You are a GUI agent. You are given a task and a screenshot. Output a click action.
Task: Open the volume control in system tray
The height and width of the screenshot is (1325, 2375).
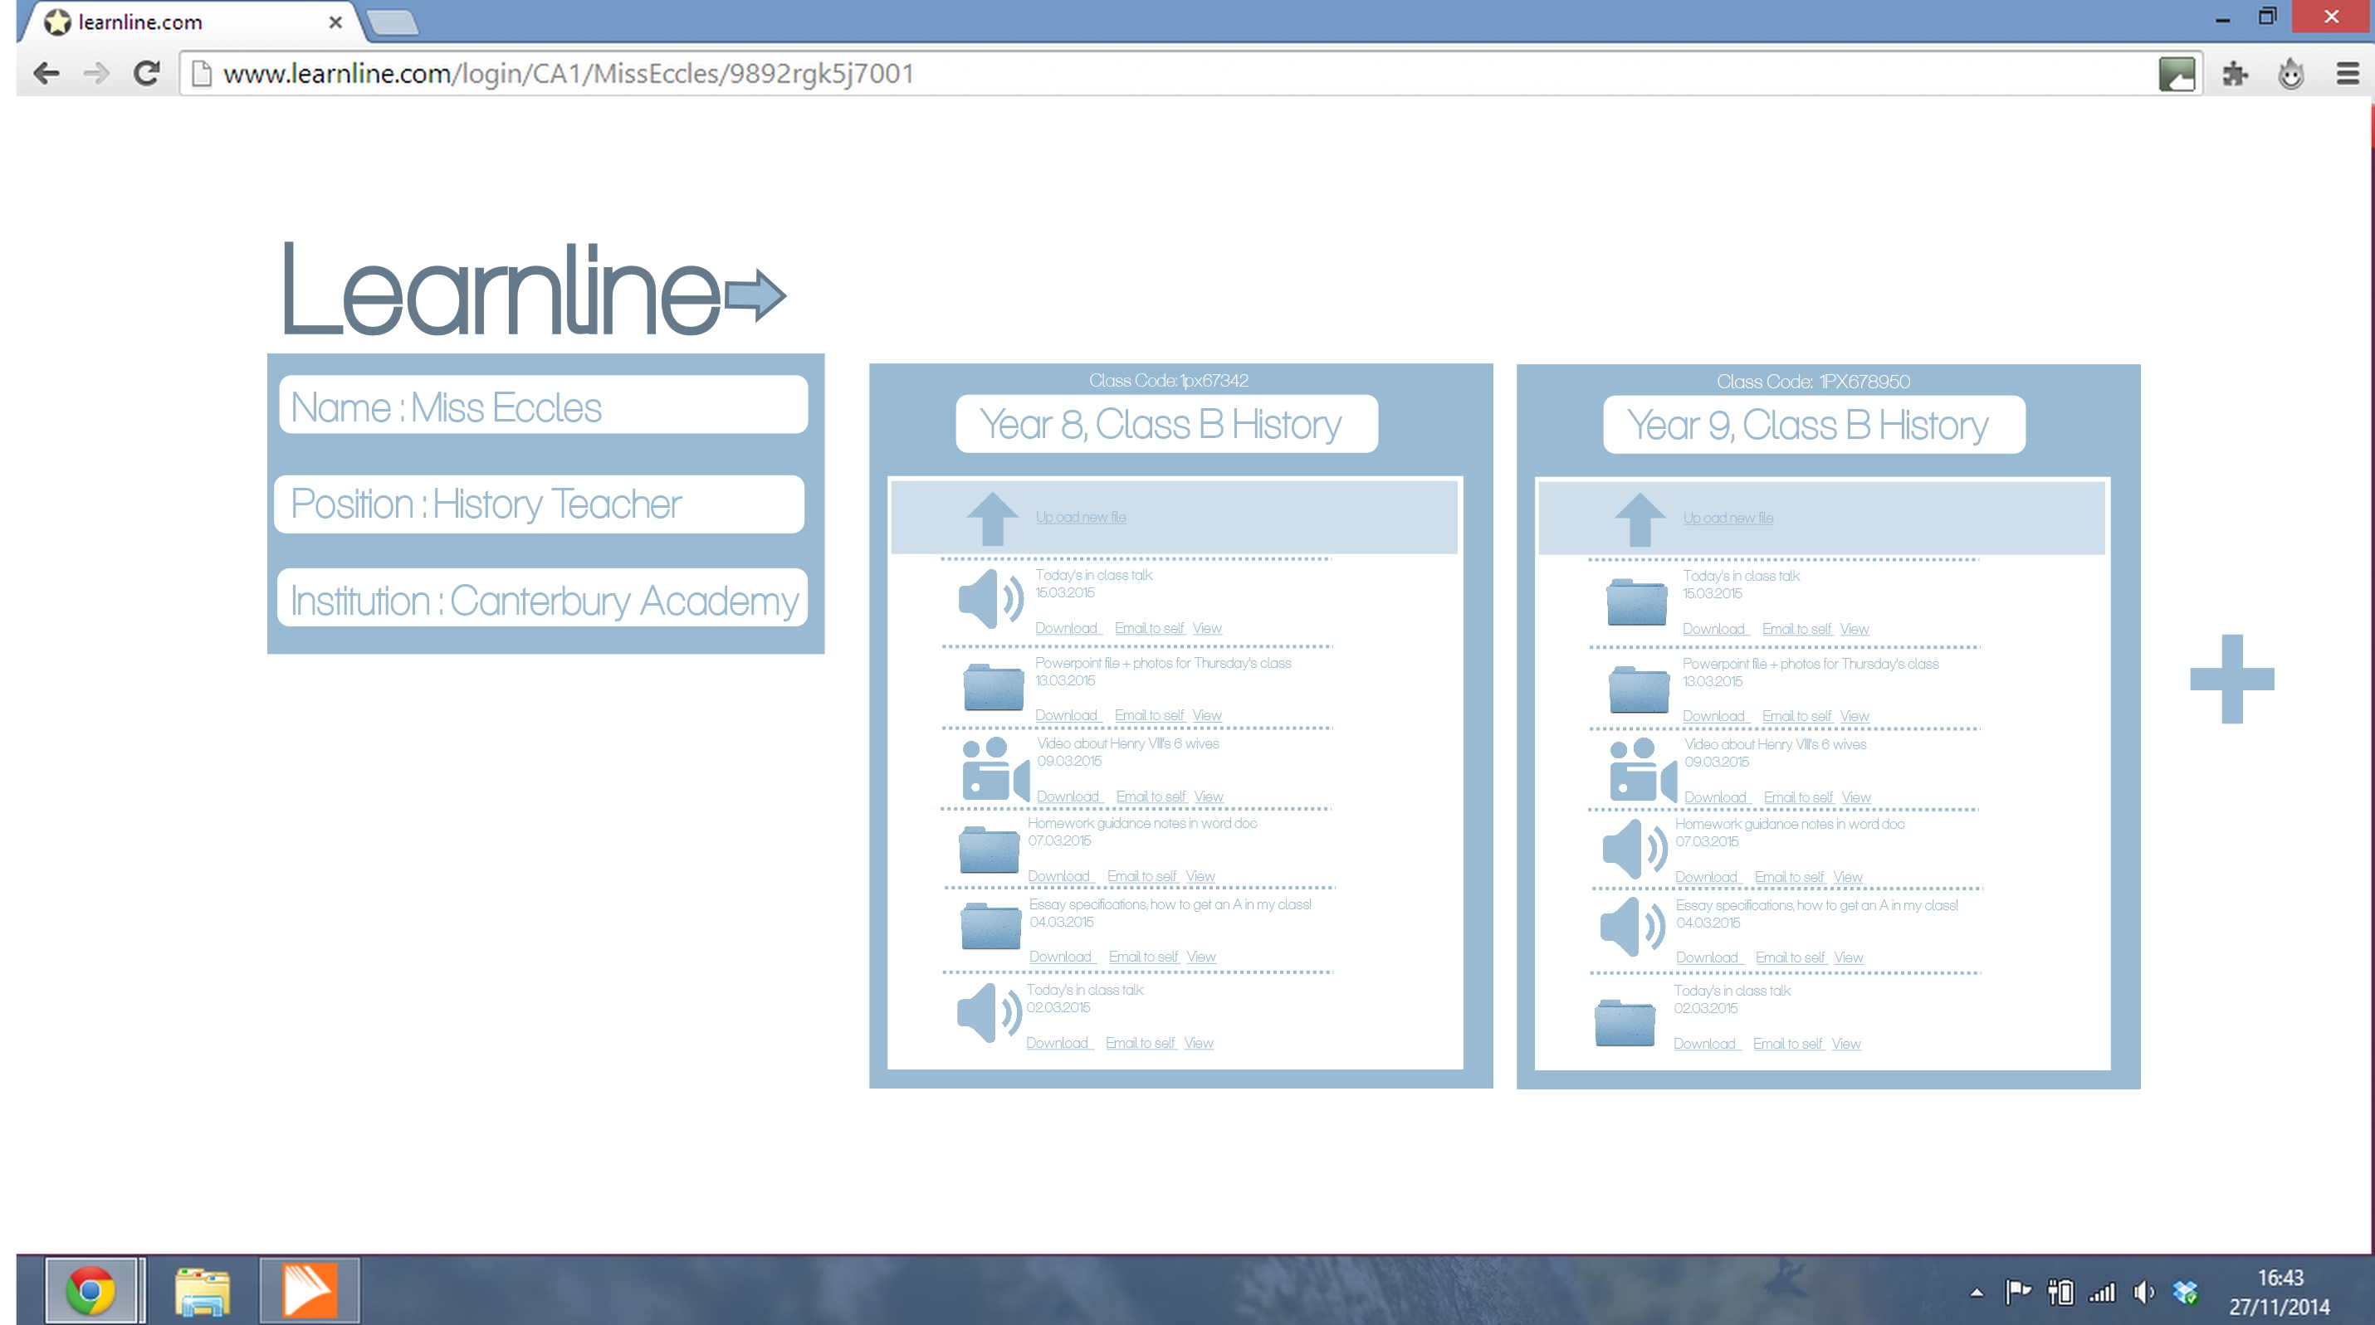2143,1292
